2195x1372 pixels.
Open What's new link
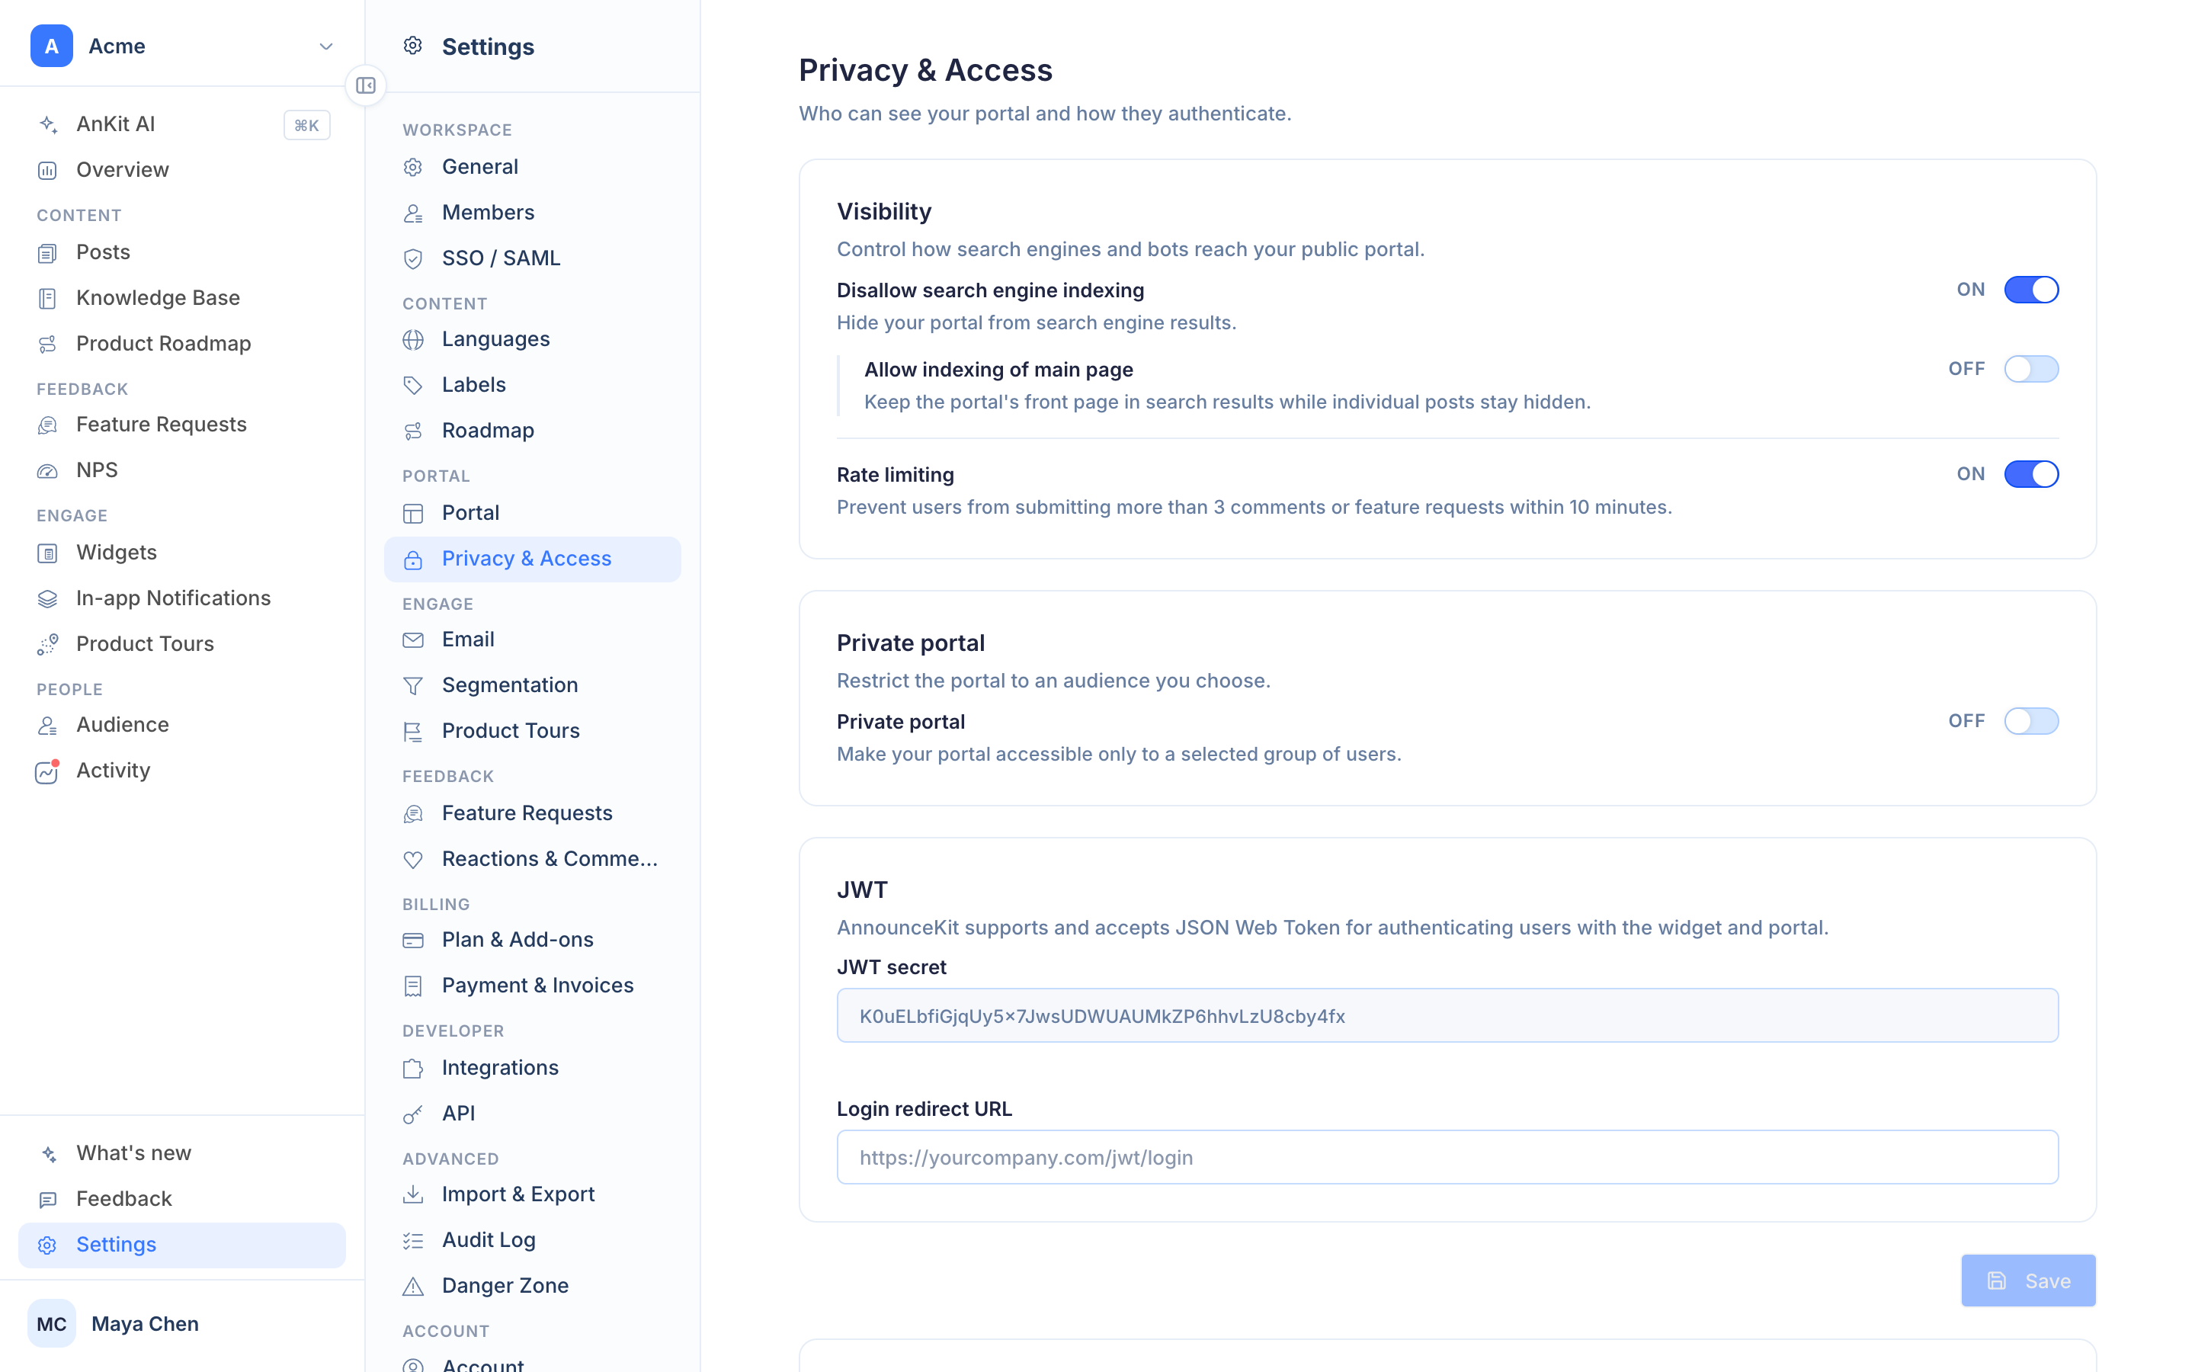pos(181,1153)
